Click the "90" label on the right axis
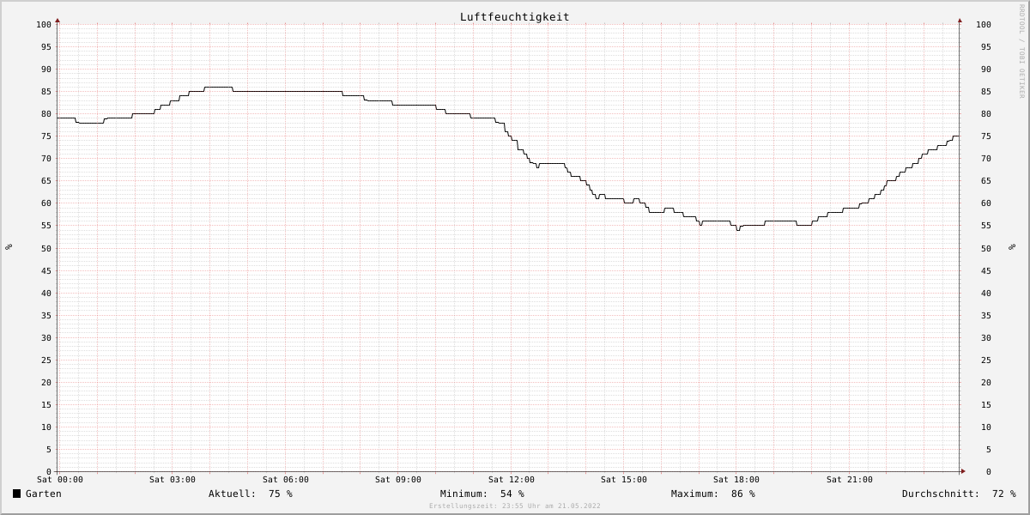Viewport: 1030px width, 515px height. click(985, 70)
